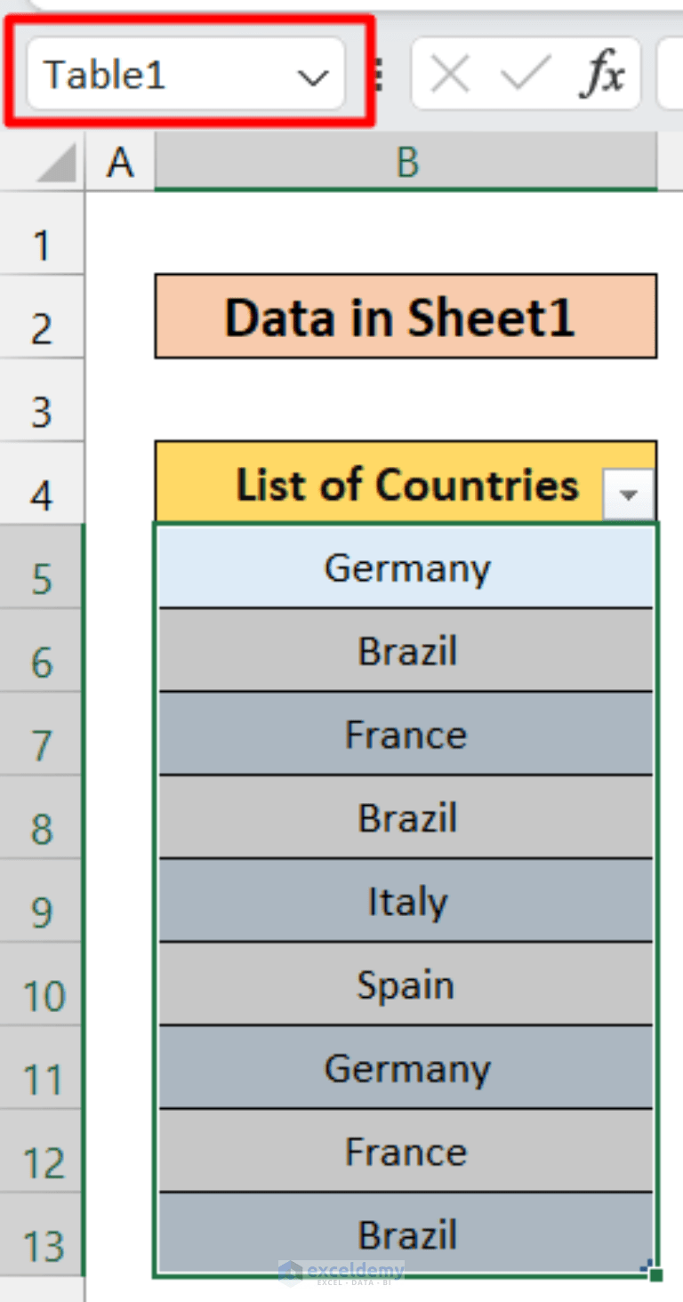
Task: Click the Enter checkmark icon beside formula bar
Action: (523, 75)
